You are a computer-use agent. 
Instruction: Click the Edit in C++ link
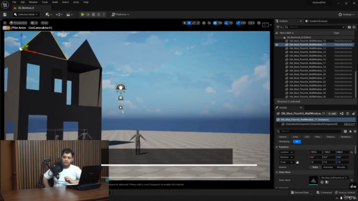tap(349, 124)
